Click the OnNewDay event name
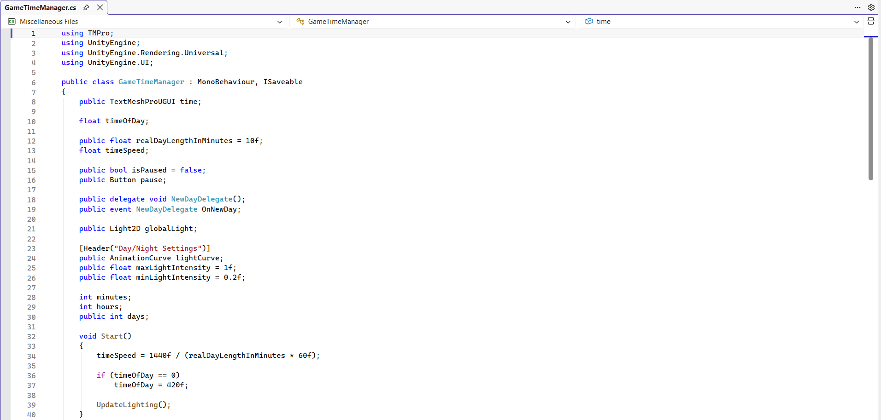 tap(219, 209)
